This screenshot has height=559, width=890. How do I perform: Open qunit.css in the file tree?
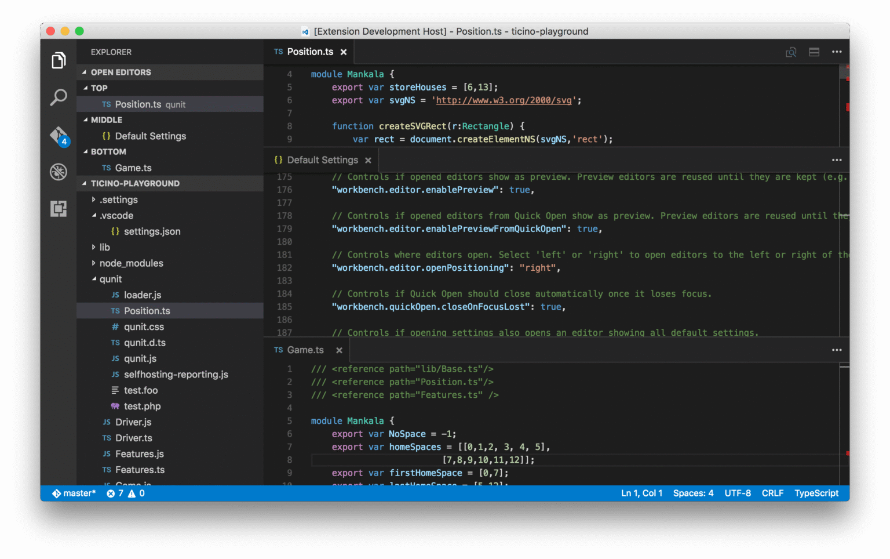[170, 327]
